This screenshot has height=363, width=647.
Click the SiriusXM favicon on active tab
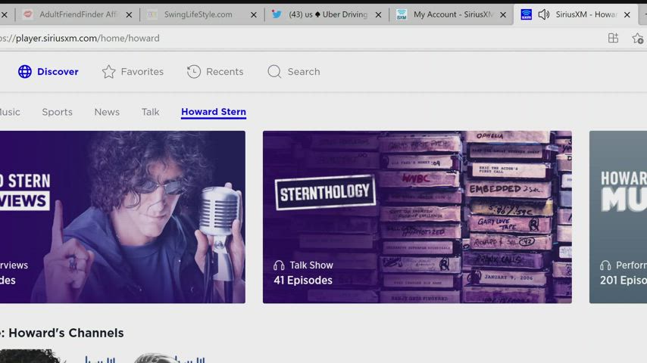click(x=526, y=14)
